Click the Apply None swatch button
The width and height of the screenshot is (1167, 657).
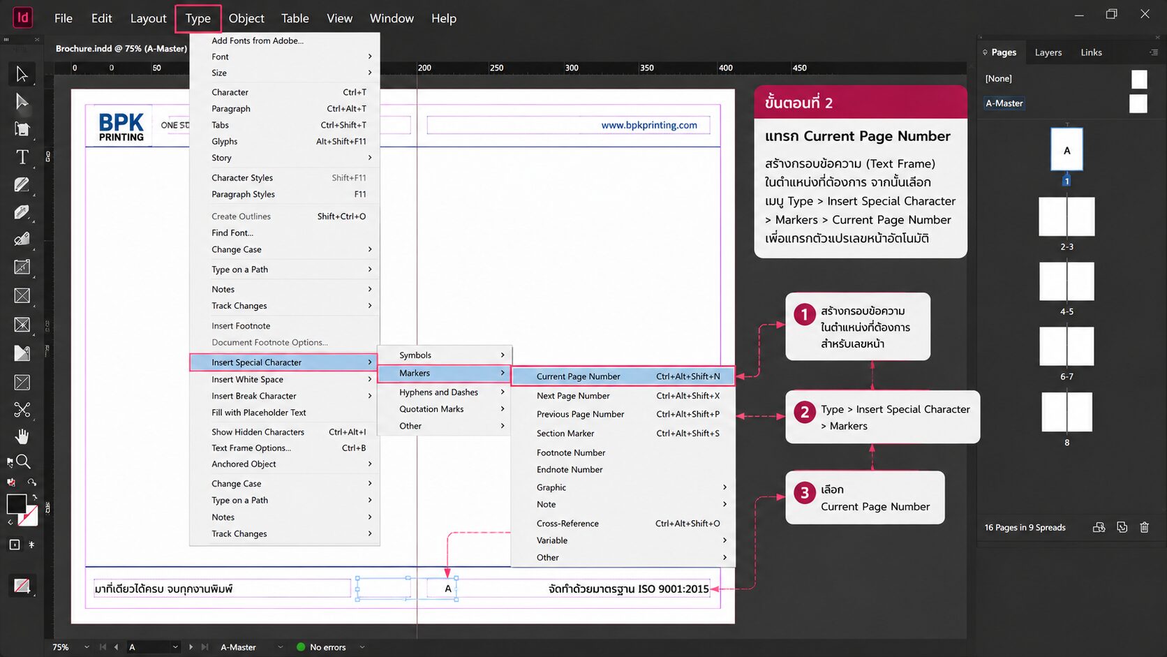pyautogui.click(x=22, y=586)
